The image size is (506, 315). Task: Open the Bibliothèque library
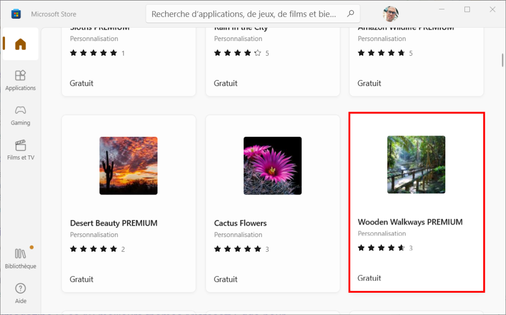click(20, 259)
